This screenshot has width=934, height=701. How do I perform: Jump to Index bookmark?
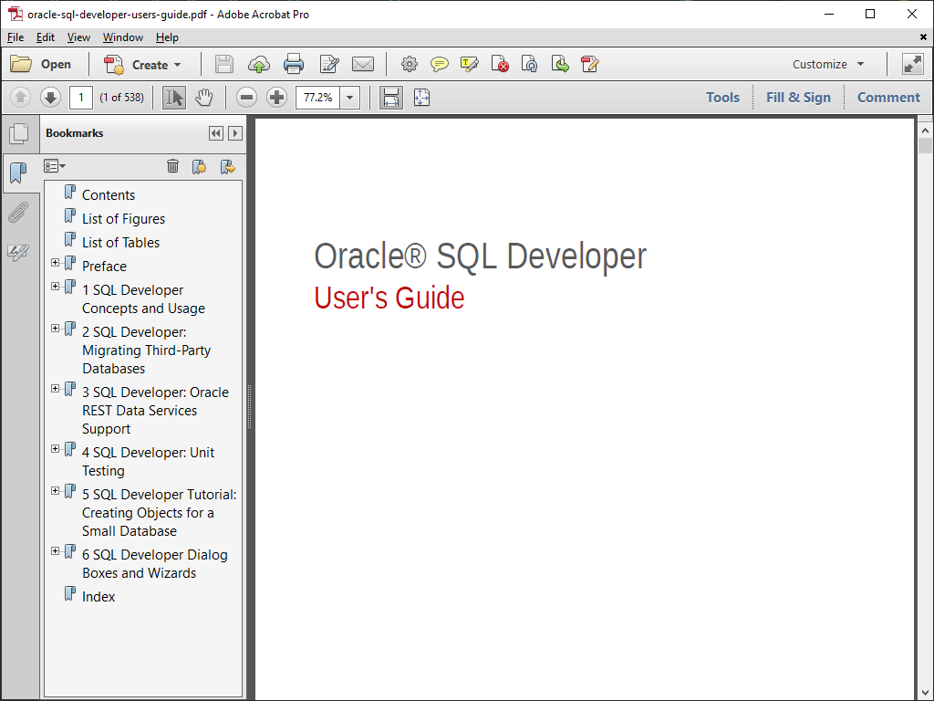tap(99, 597)
